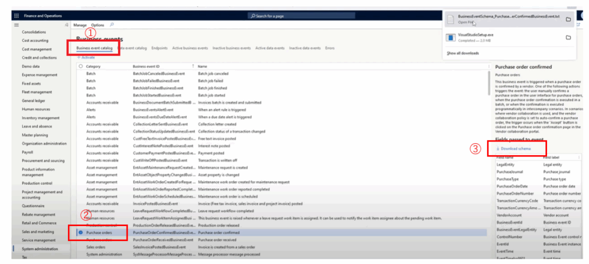Open System administration module in sidebar
The height and width of the screenshot is (264, 589).
pyautogui.click(x=40, y=248)
